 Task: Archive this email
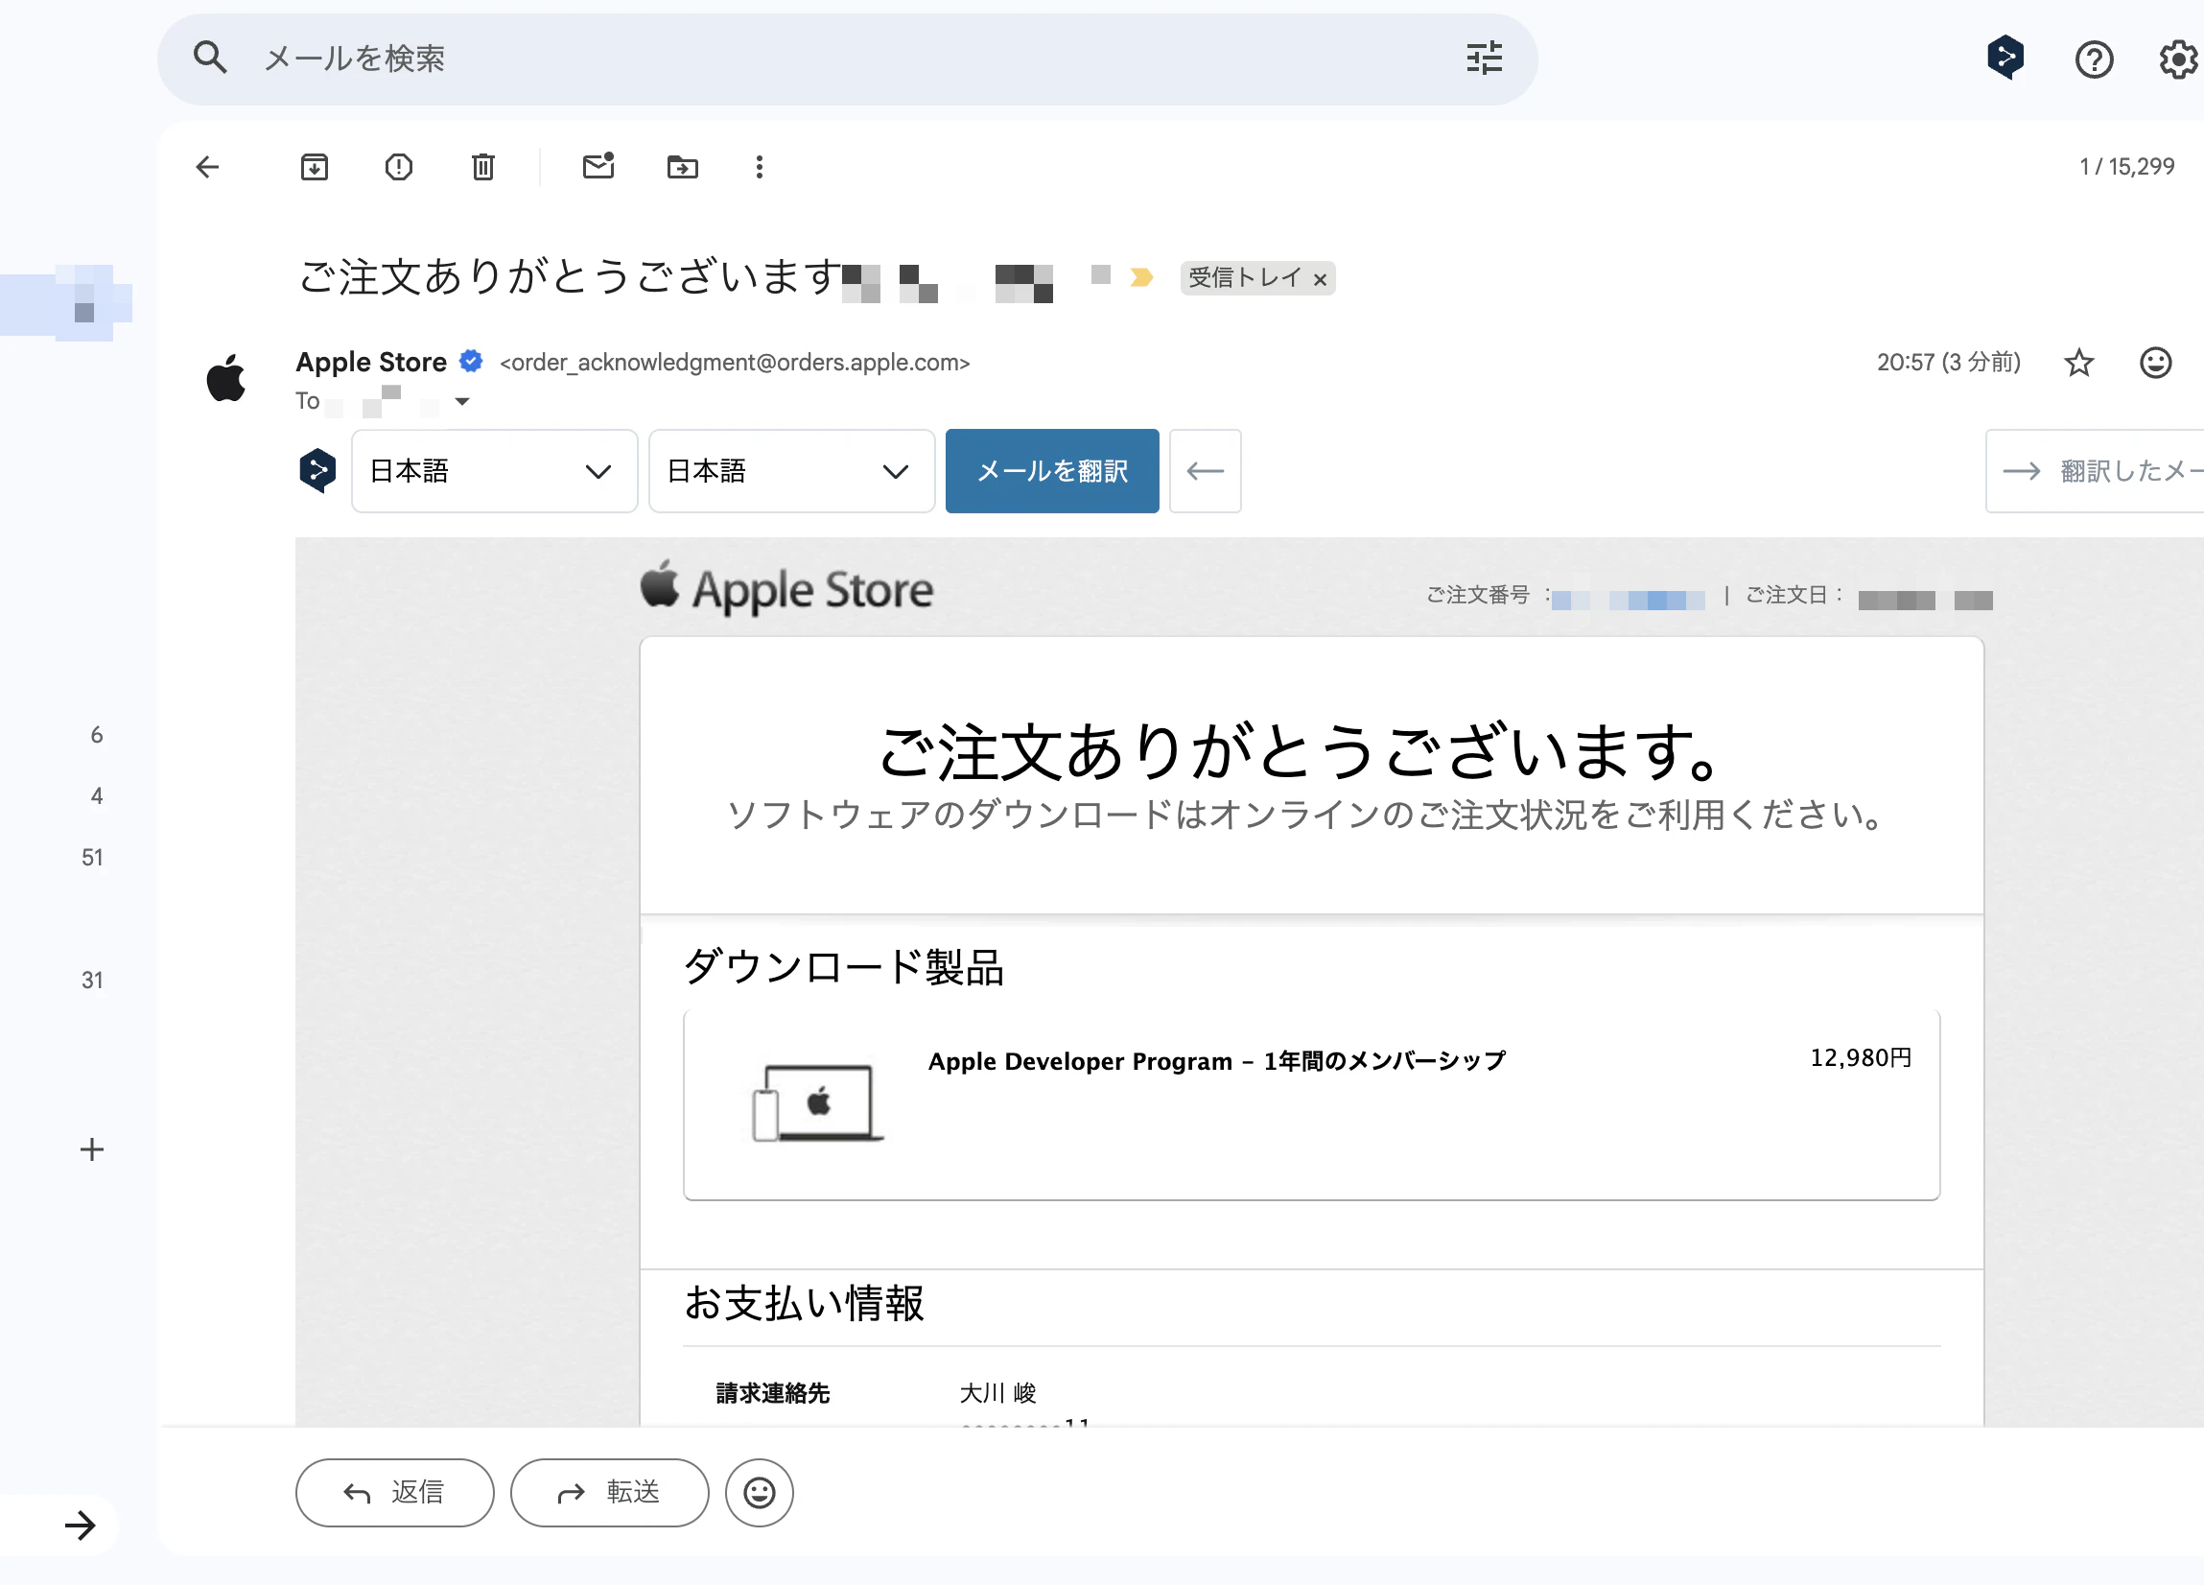314,167
